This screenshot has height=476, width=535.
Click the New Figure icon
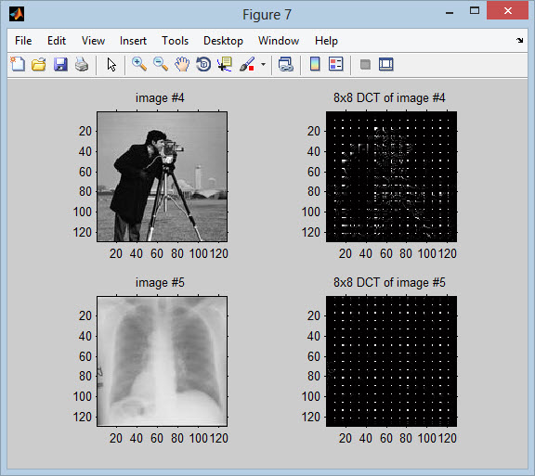point(18,64)
